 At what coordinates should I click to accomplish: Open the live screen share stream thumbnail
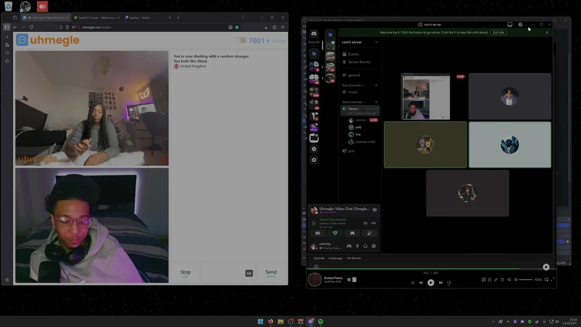[426, 97]
